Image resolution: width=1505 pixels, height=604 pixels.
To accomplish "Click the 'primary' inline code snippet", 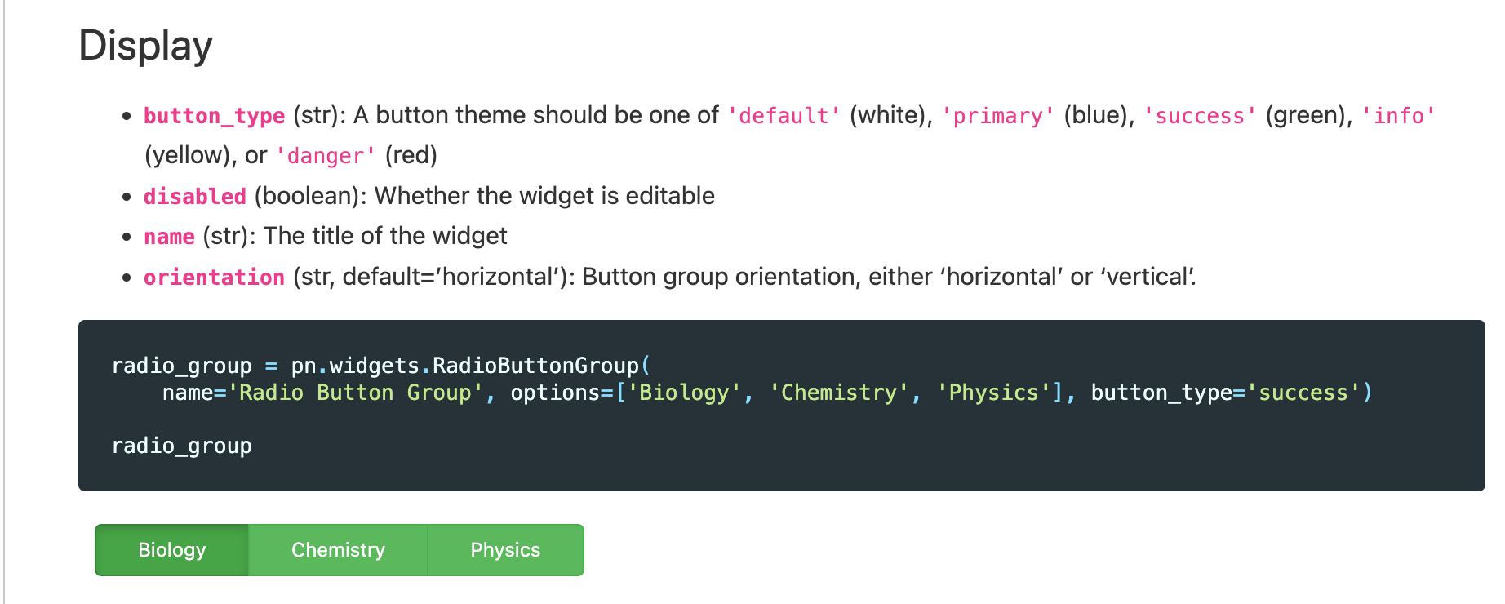I will point(997,116).
